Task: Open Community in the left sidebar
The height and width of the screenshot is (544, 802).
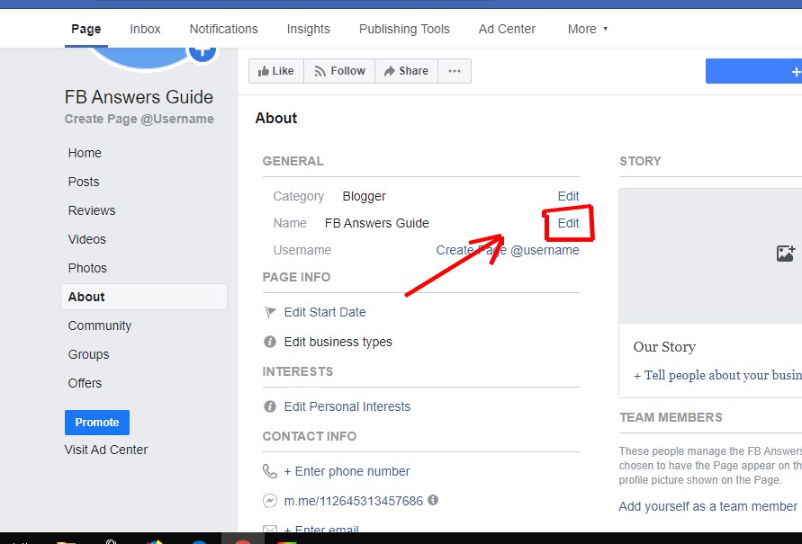Action: [100, 326]
